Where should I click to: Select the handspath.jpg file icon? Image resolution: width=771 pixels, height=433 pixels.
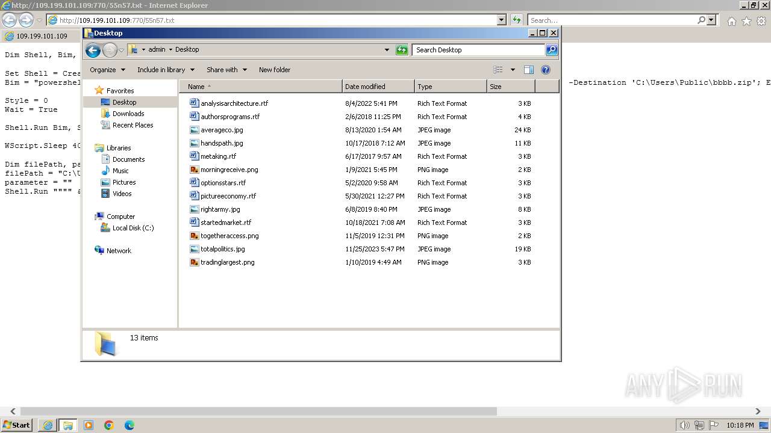(x=195, y=143)
